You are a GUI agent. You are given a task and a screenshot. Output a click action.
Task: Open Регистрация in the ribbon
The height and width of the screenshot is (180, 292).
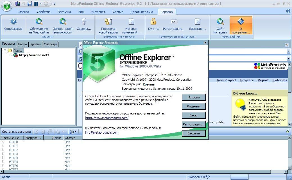click(x=174, y=24)
